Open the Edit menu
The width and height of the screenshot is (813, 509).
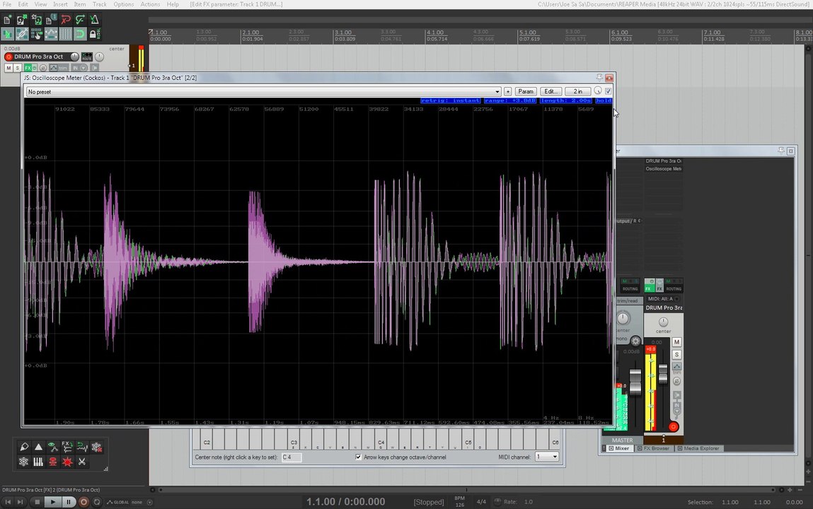[x=23, y=4]
